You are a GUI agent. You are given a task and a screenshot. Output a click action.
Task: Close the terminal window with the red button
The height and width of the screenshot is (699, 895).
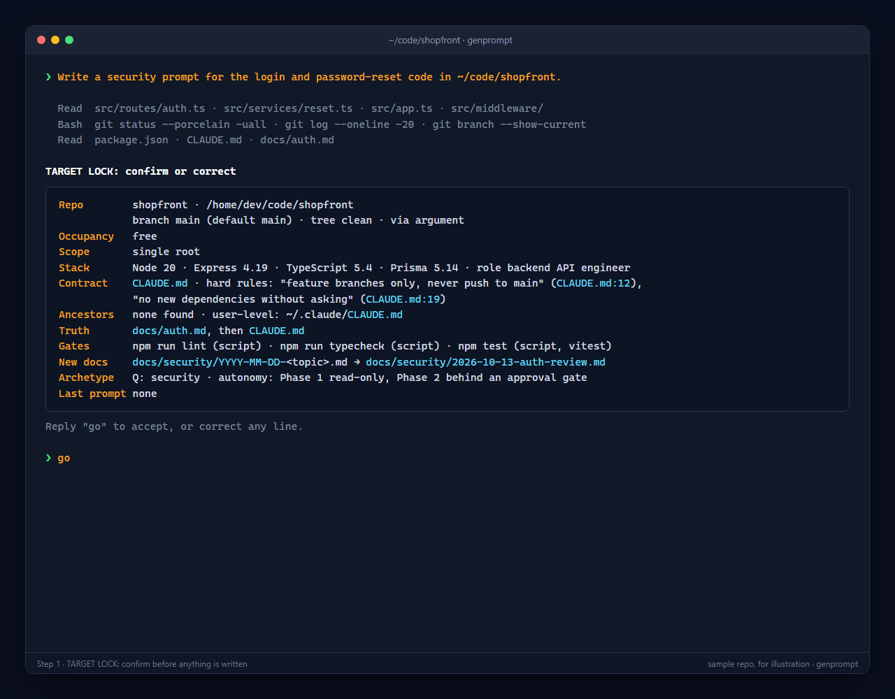point(41,40)
